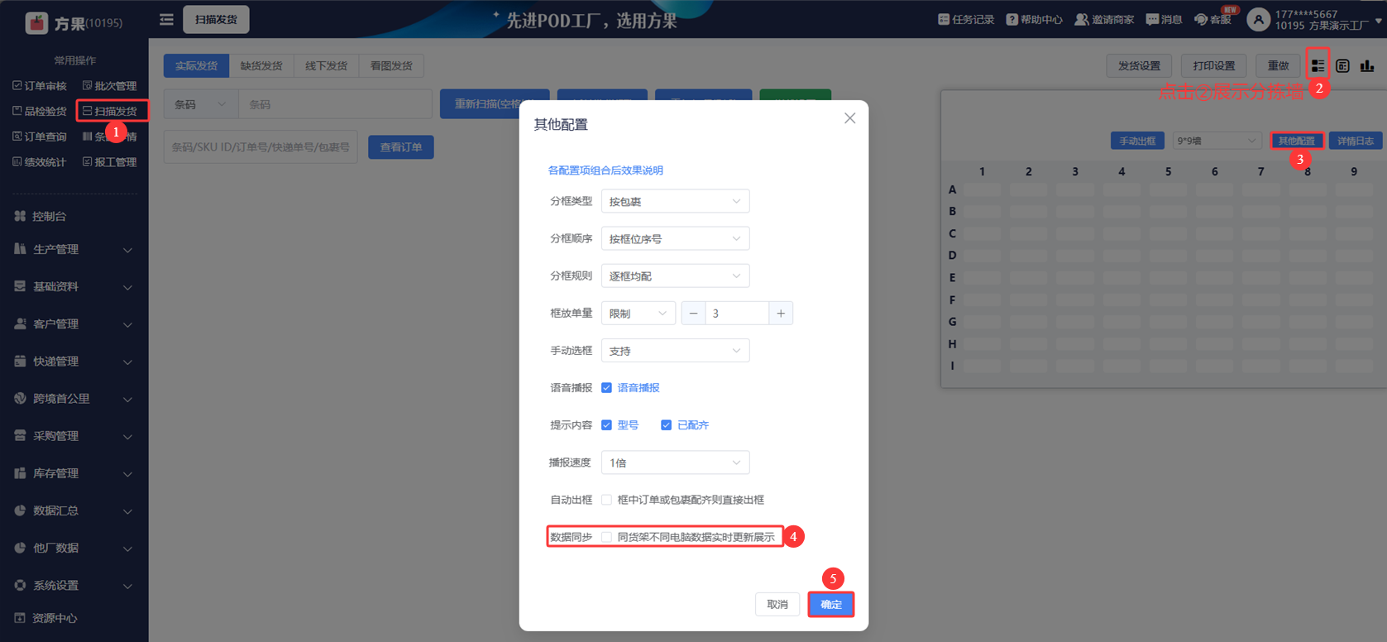
Task: Open 品检验货 shortcut in sidebar
Action: coord(40,111)
